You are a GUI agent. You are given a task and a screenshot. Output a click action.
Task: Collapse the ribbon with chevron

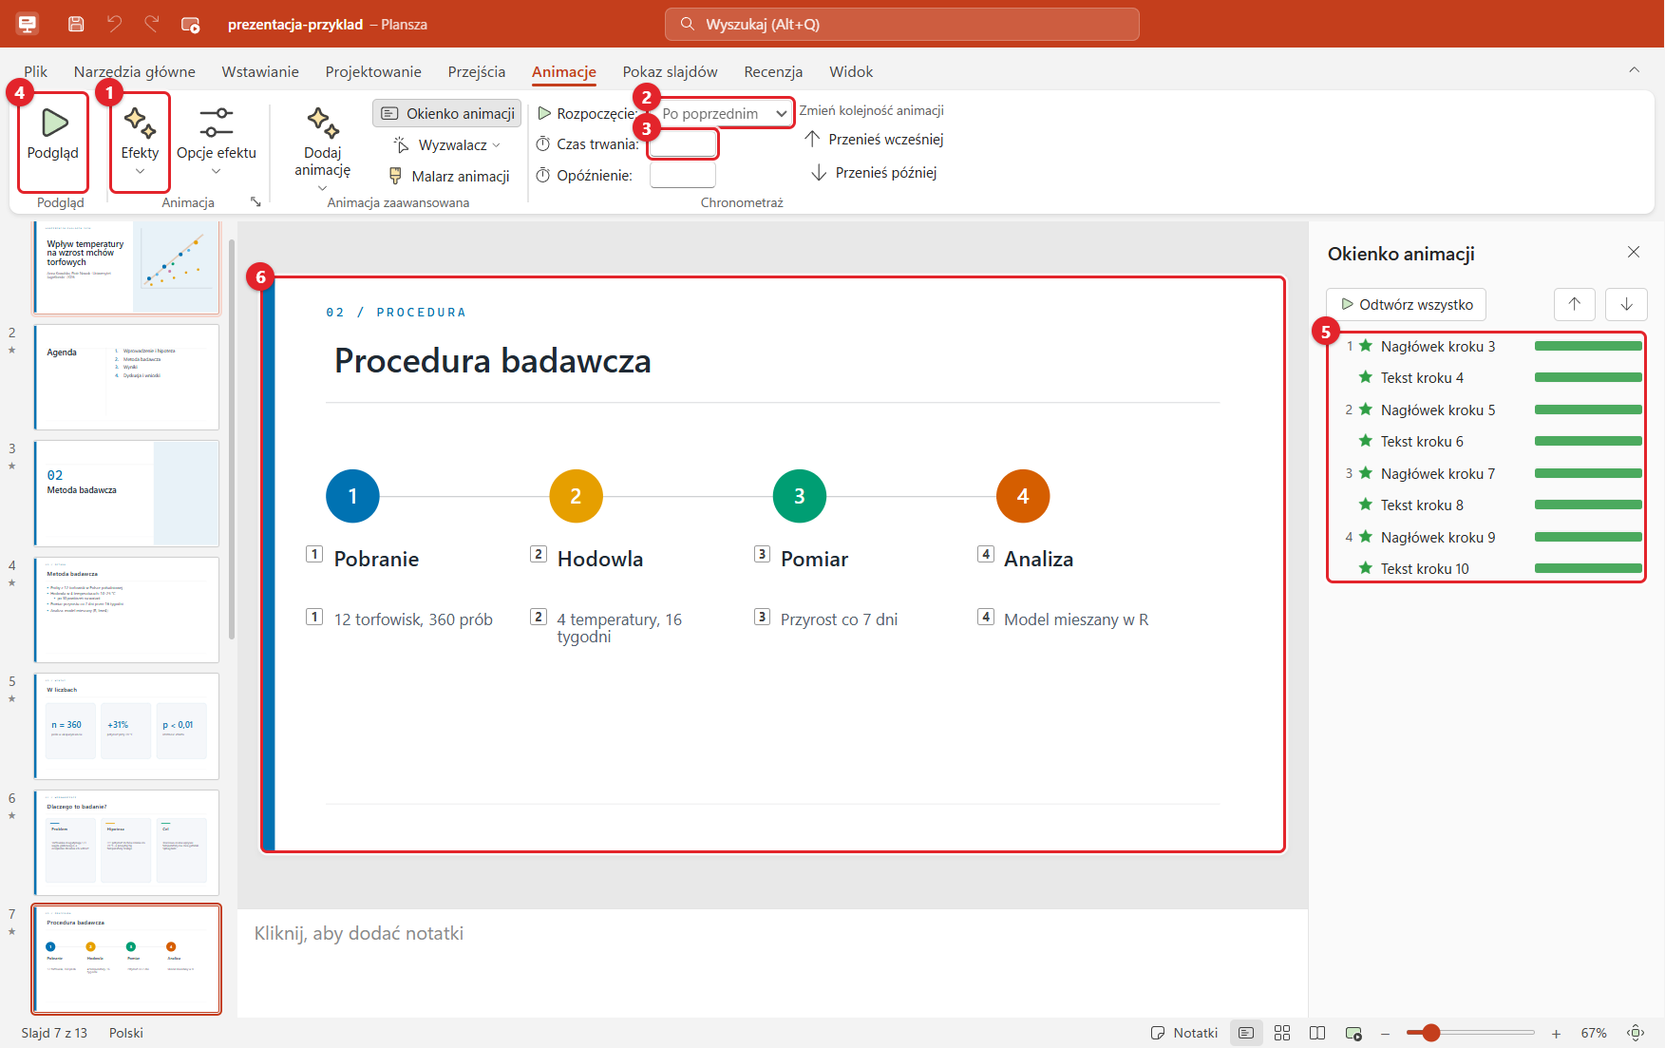(1634, 70)
